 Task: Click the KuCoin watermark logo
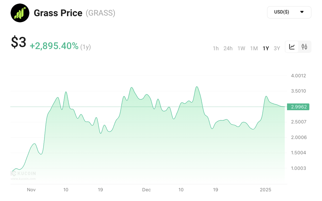[x=23, y=174]
